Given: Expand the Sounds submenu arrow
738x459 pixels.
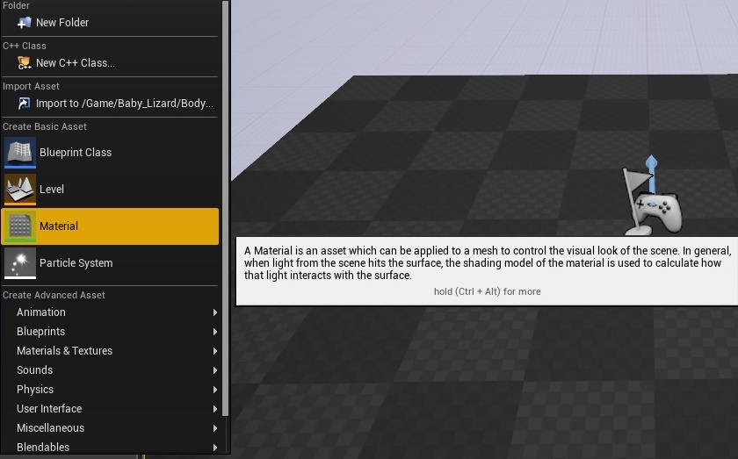Looking at the screenshot, I should click(215, 370).
